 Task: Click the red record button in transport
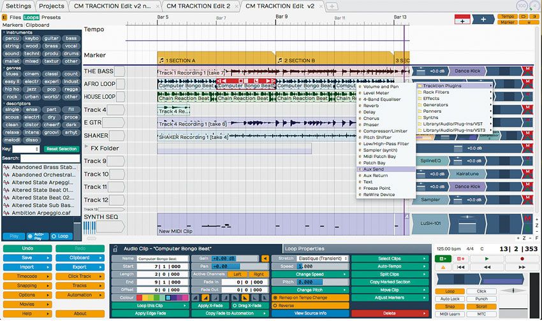[522, 259]
